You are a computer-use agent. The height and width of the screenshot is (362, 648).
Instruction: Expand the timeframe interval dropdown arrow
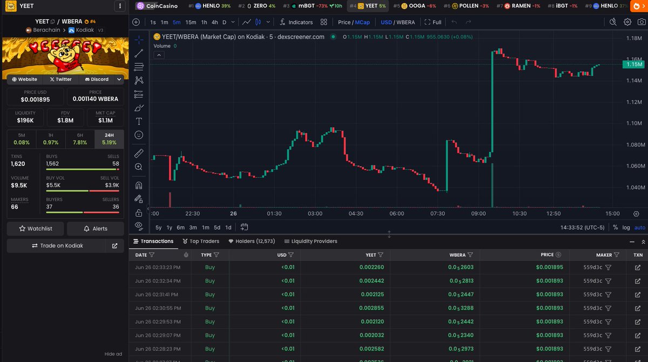pyautogui.click(x=233, y=22)
